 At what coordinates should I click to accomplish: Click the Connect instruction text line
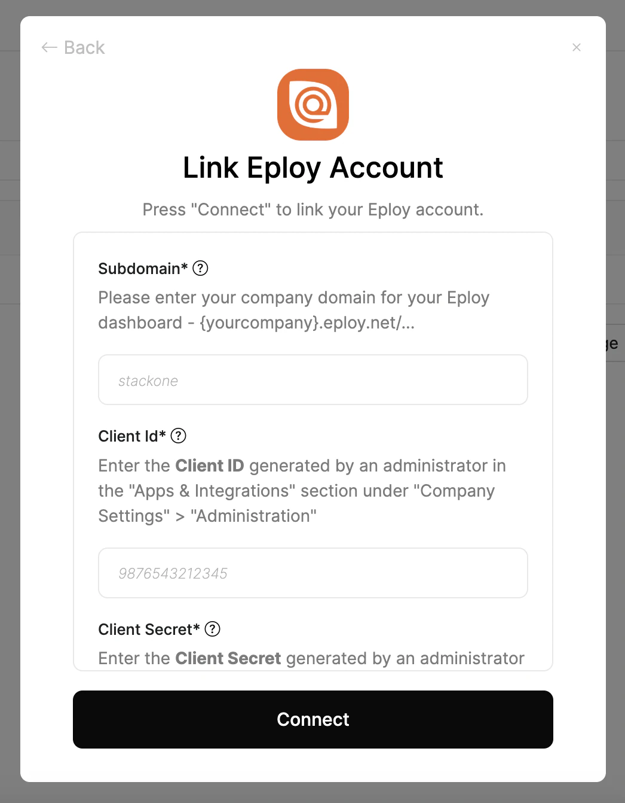[312, 209]
